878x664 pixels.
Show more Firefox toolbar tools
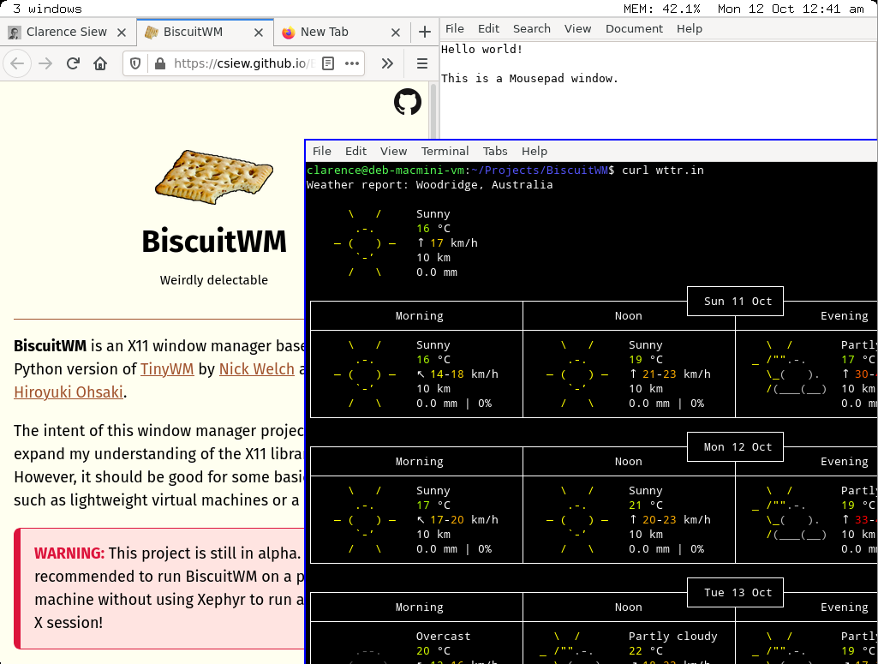click(x=387, y=63)
